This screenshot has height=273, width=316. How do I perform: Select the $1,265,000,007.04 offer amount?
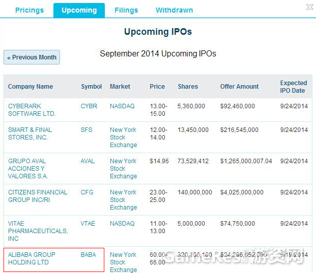pyautogui.click(x=246, y=161)
